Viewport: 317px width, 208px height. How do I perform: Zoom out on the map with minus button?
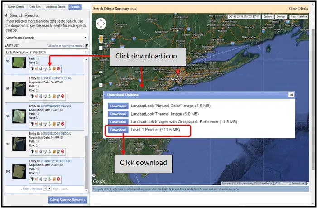tap(101, 85)
